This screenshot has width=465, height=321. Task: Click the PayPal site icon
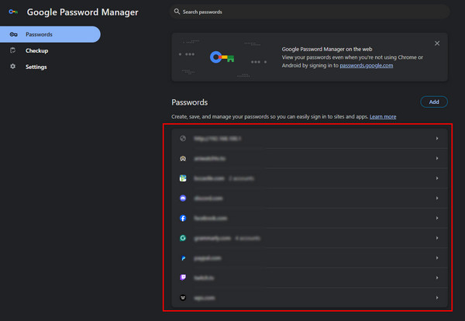[183, 258]
